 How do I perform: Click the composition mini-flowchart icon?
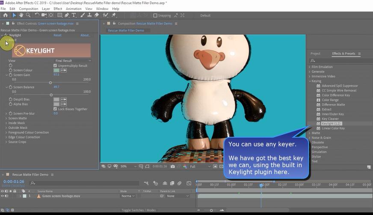click(x=146, y=183)
